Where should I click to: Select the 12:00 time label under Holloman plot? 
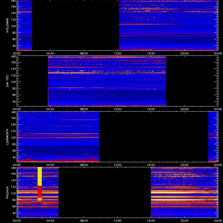(x=117, y=54)
